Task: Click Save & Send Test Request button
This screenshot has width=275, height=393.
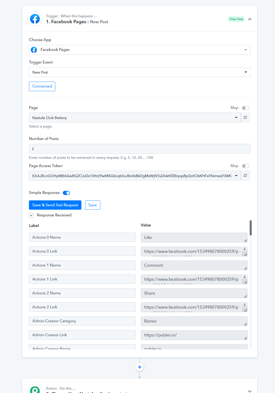Action: coord(55,205)
